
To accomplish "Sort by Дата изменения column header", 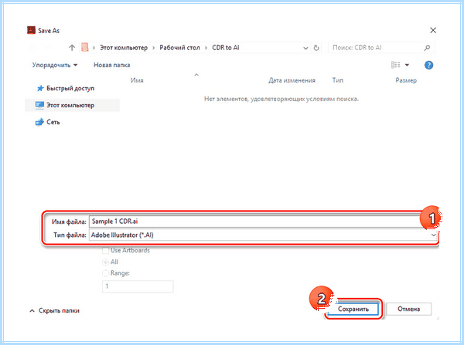I will click(x=292, y=80).
